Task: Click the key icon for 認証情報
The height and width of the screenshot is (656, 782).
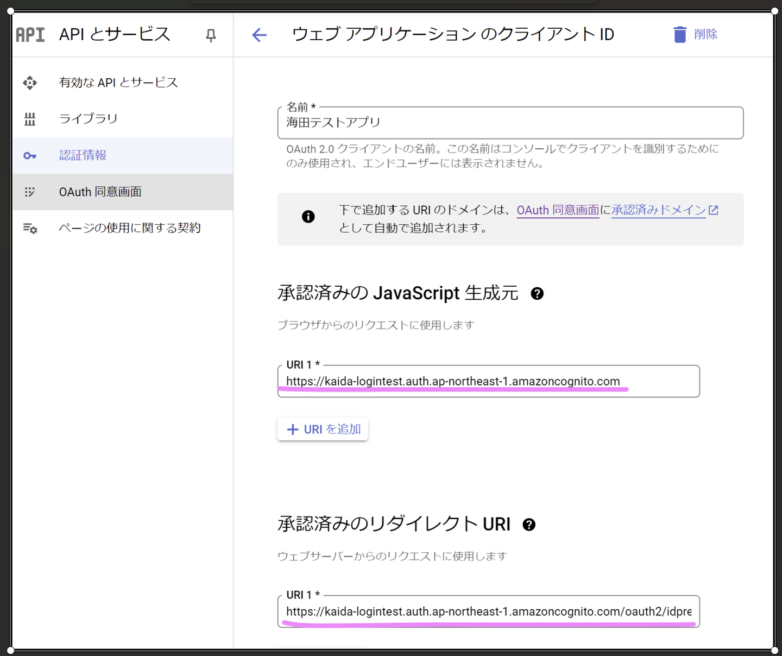Action: tap(30, 156)
